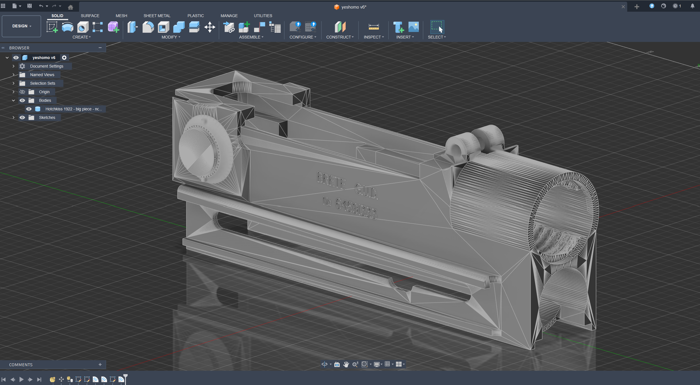This screenshot has height=385, width=700.
Task: Show the hidden Origin folder
Action: click(x=22, y=92)
